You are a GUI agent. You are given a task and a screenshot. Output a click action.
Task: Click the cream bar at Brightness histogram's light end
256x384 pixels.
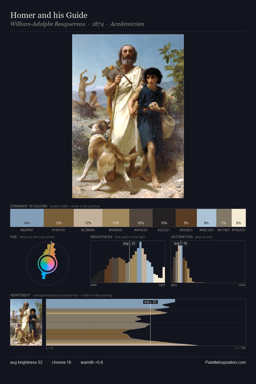coord(164,275)
